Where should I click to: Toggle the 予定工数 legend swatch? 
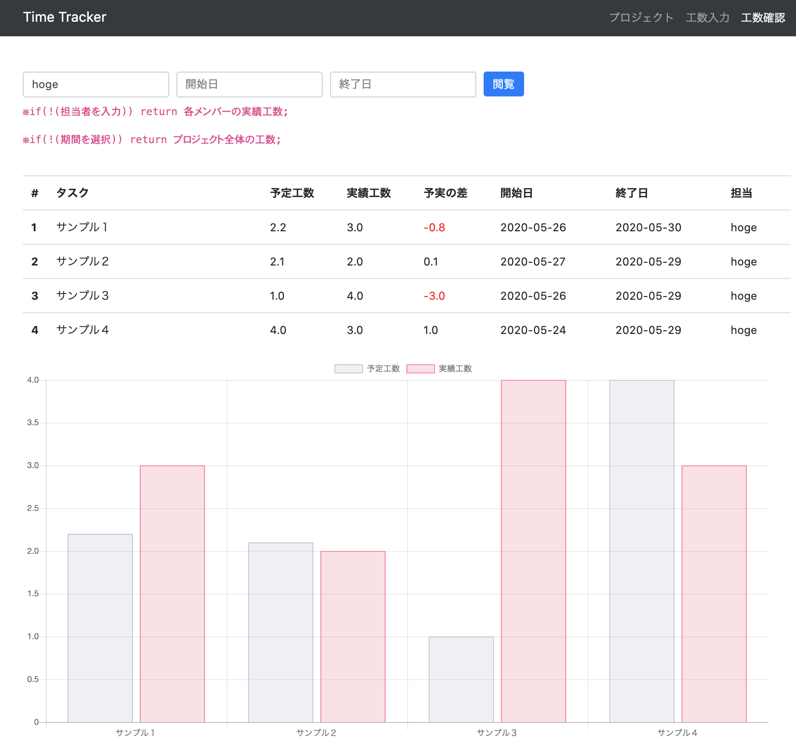pyautogui.click(x=348, y=369)
